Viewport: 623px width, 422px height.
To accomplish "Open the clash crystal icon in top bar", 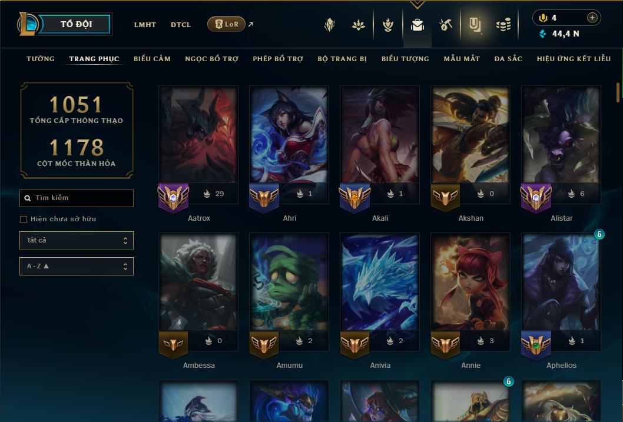I will [329, 25].
